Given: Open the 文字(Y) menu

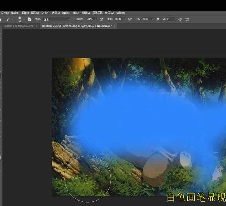Looking at the screenshot, I should click(46, 13).
